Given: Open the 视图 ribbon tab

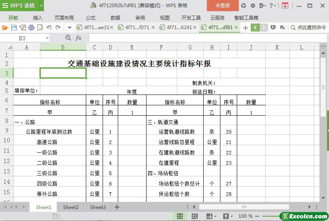Looking at the screenshot, I should 165,18.
